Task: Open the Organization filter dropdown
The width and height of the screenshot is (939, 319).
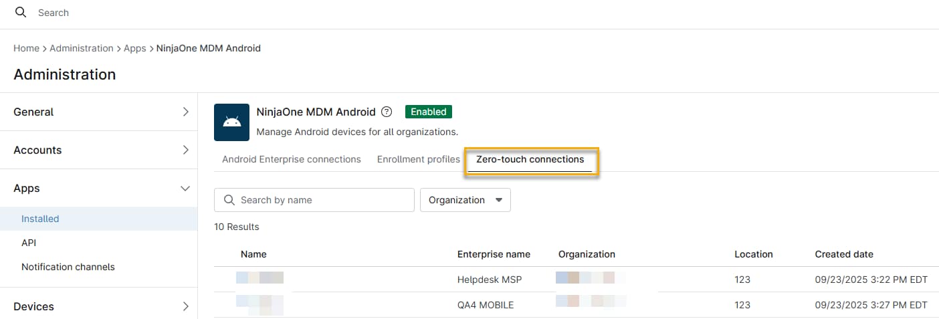Action: [465, 200]
